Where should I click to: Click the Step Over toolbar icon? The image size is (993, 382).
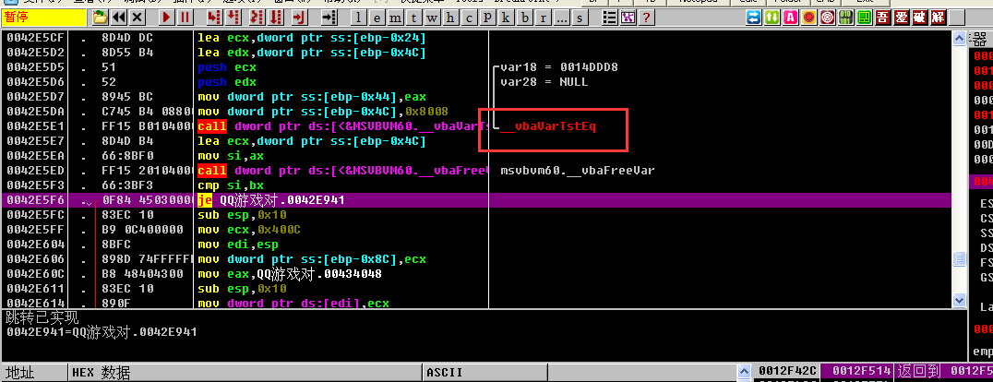[x=233, y=18]
